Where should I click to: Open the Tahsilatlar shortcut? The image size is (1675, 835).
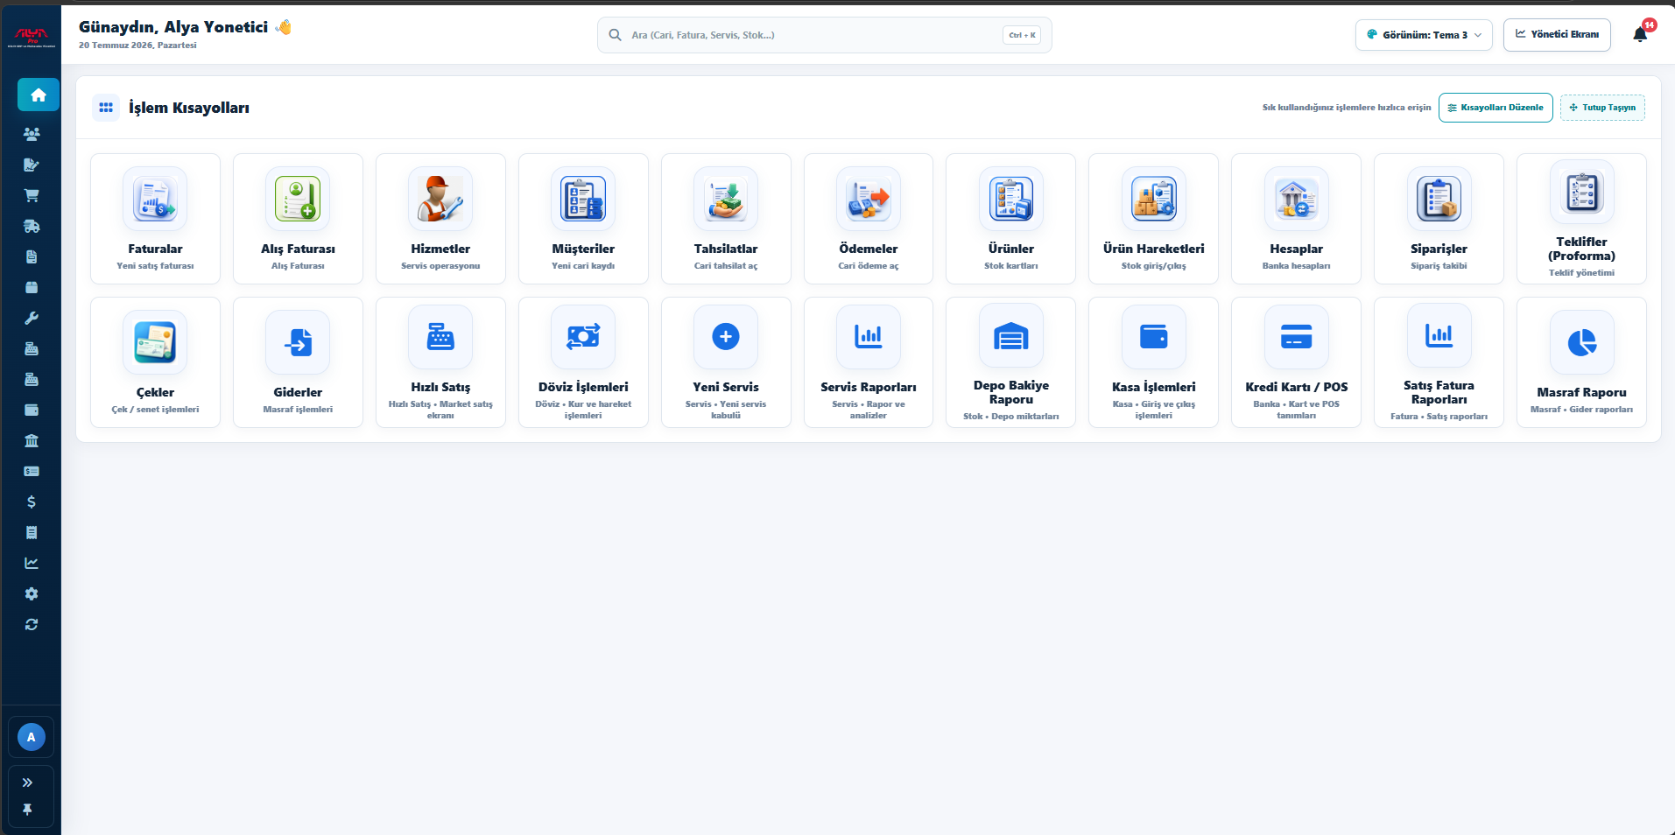coord(726,219)
